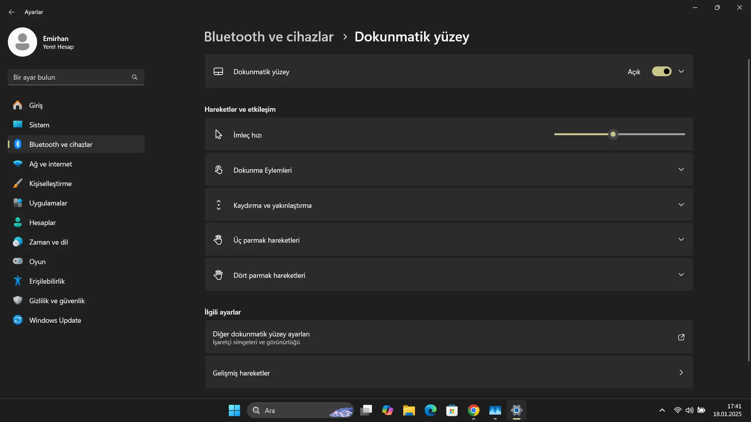
Task: Turn off the Dokunmatik yüzey toggle
Action: (x=661, y=72)
